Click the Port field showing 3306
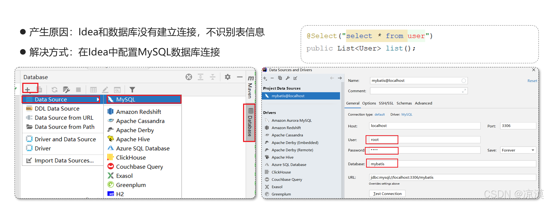Screen dimensions: 545x203 click(x=518, y=126)
